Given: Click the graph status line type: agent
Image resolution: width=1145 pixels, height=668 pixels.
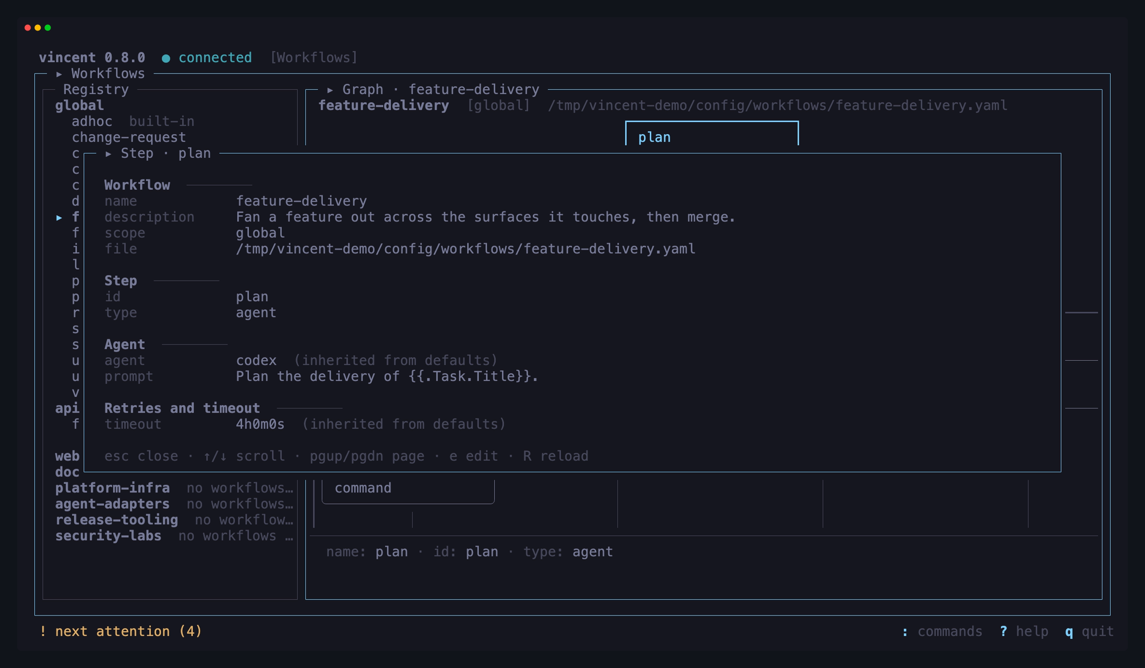Looking at the screenshot, I should pos(568,552).
